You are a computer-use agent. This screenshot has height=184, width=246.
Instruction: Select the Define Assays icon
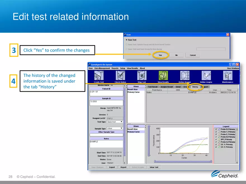coord(184,76)
